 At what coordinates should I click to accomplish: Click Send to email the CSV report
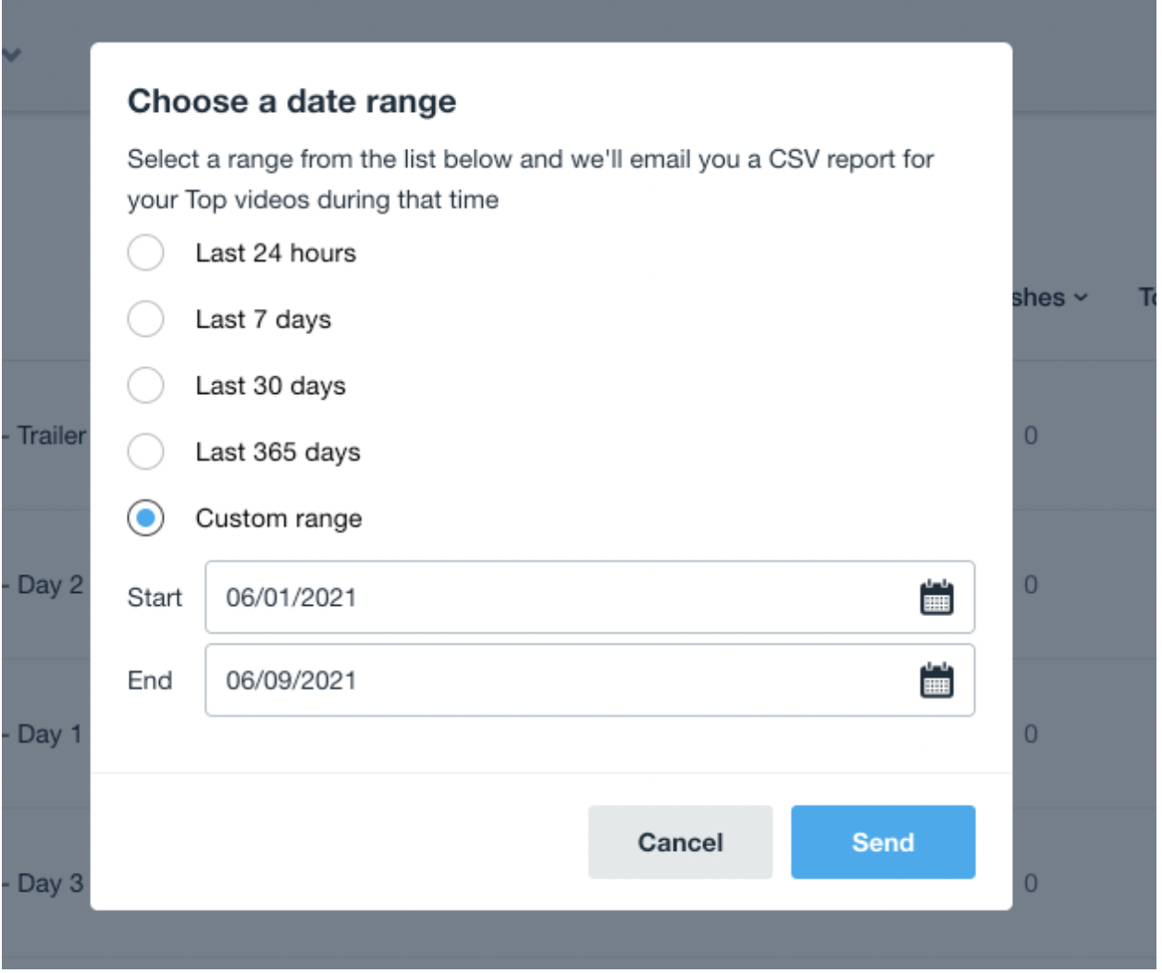(882, 843)
